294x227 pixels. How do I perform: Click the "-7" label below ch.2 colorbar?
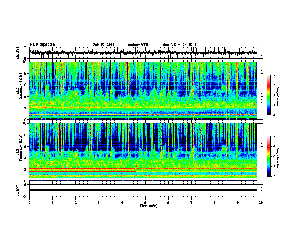click(x=274, y=176)
